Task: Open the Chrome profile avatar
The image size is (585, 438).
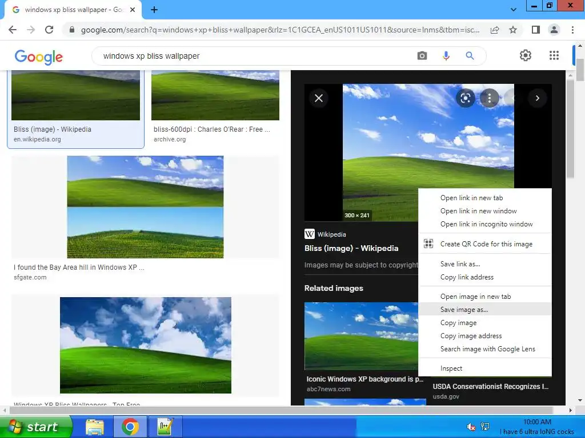Action: click(x=554, y=30)
